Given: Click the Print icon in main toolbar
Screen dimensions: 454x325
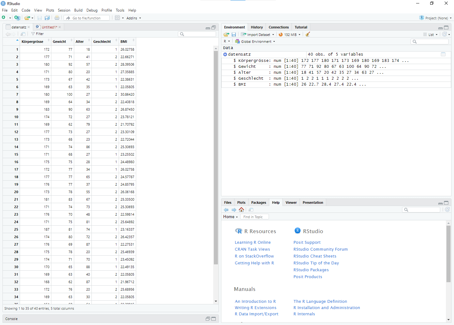Looking at the screenshot, I should point(57,18).
